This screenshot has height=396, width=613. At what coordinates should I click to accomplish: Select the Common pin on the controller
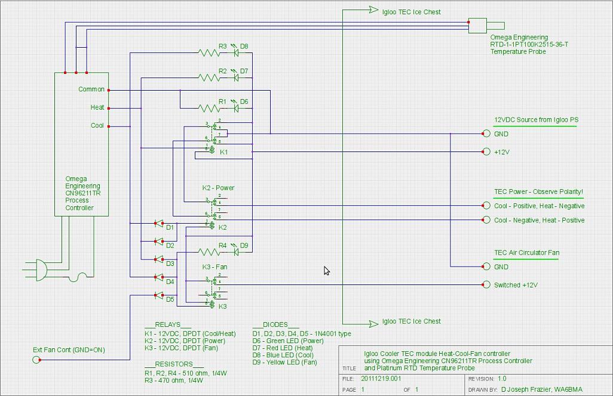91,89
